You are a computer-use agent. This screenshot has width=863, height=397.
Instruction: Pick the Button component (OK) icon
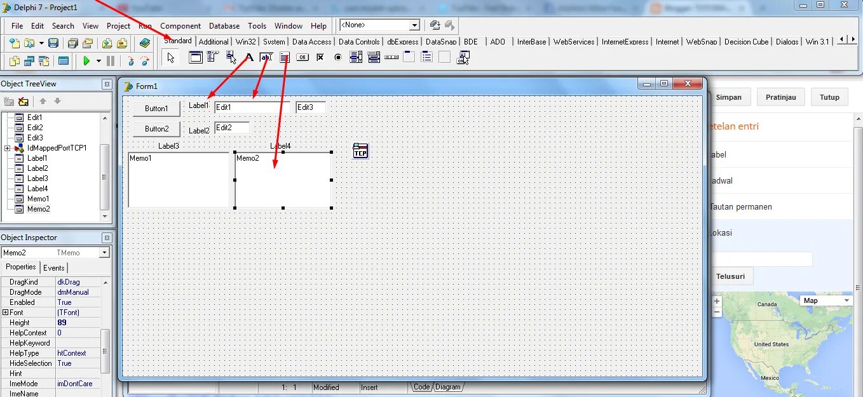pos(302,57)
